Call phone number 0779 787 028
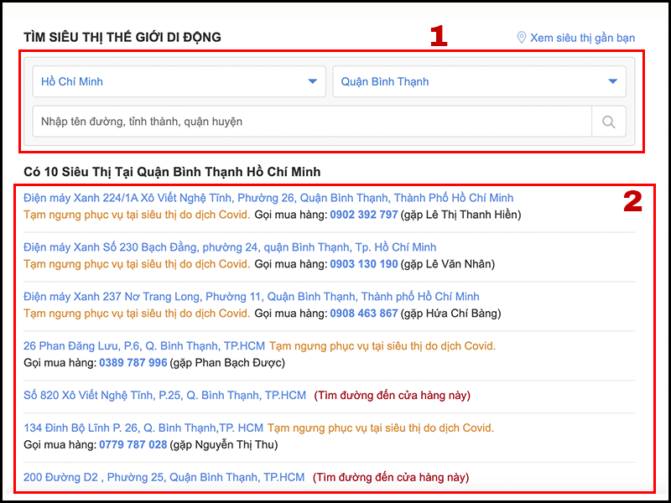Screen dimensions: 671x503 pyautogui.click(x=133, y=445)
